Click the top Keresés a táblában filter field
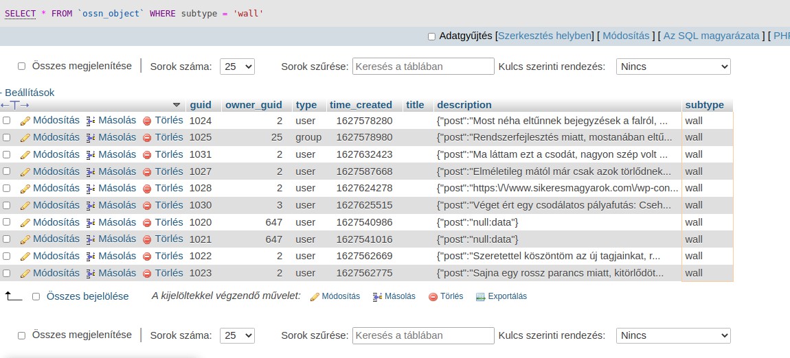The image size is (790, 358). coord(423,67)
